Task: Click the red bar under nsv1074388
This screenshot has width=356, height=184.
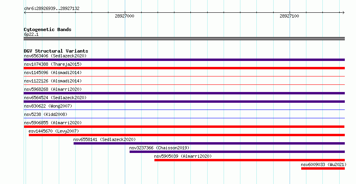Action: click(x=184, y=68)
